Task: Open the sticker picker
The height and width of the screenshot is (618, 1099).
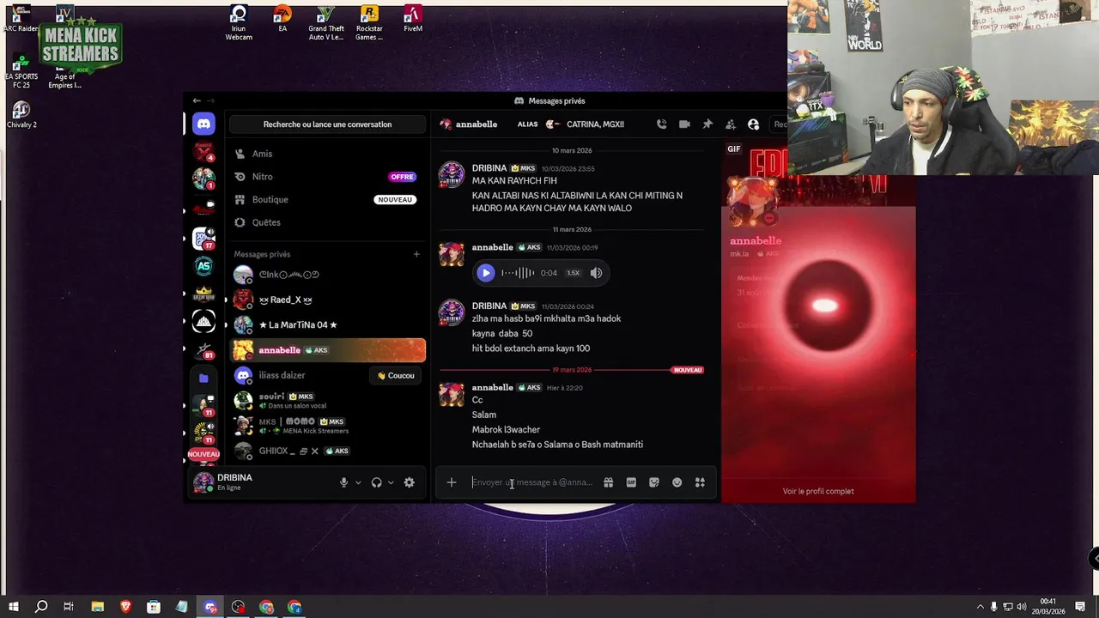Action: pos(654,482)
